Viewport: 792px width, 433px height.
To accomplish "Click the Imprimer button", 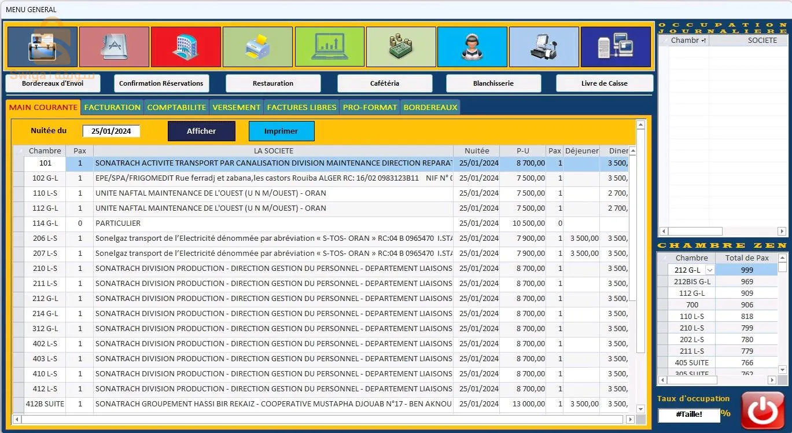I will (281, 131).
